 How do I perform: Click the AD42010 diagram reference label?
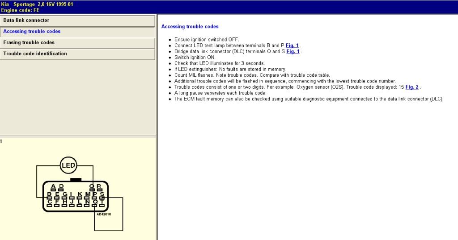(x=103, y=214)
